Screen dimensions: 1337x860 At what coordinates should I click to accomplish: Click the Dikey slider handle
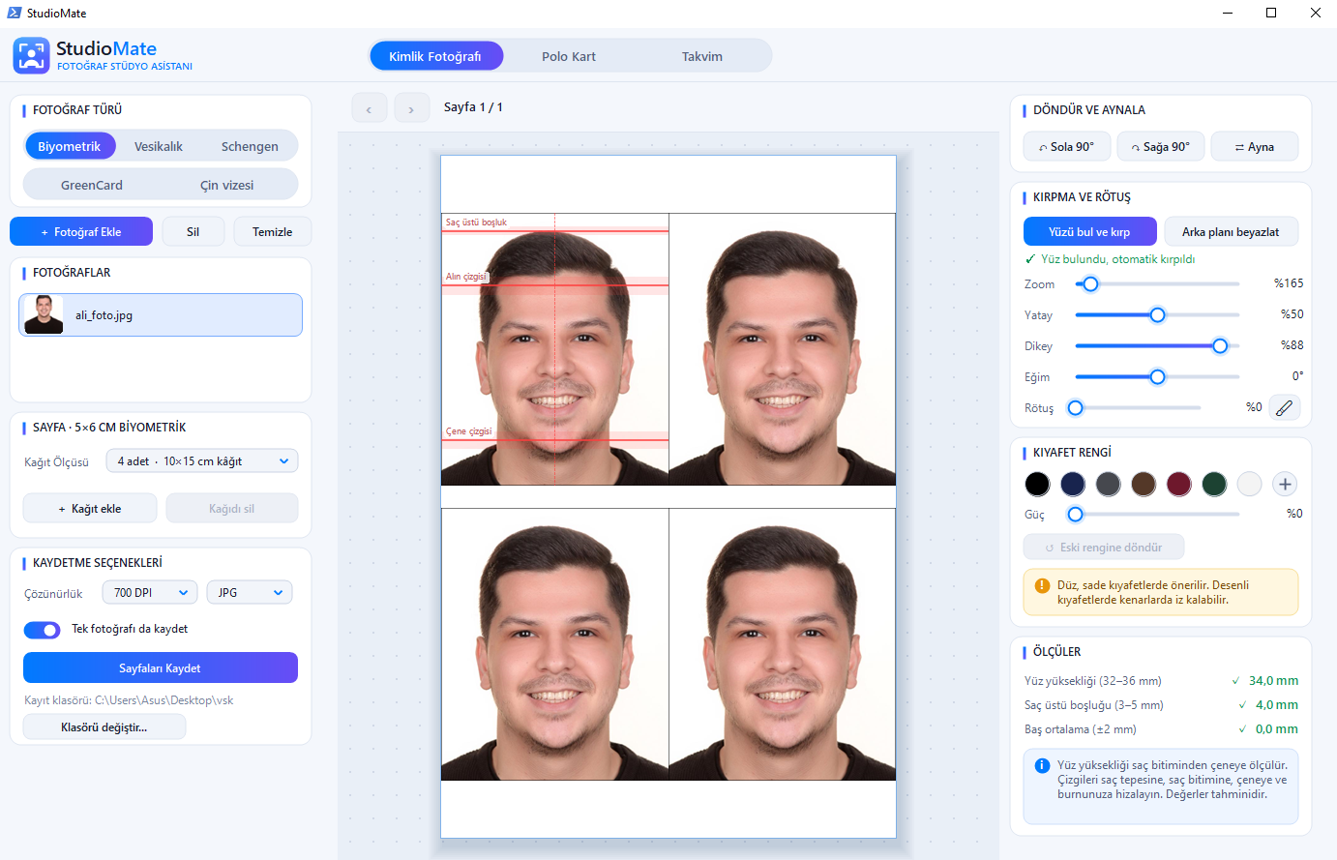pyautogui.click(x=1220, y=346)
